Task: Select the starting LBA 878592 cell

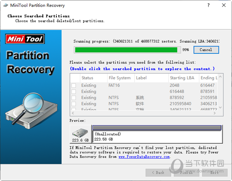Action: (177, 98)
